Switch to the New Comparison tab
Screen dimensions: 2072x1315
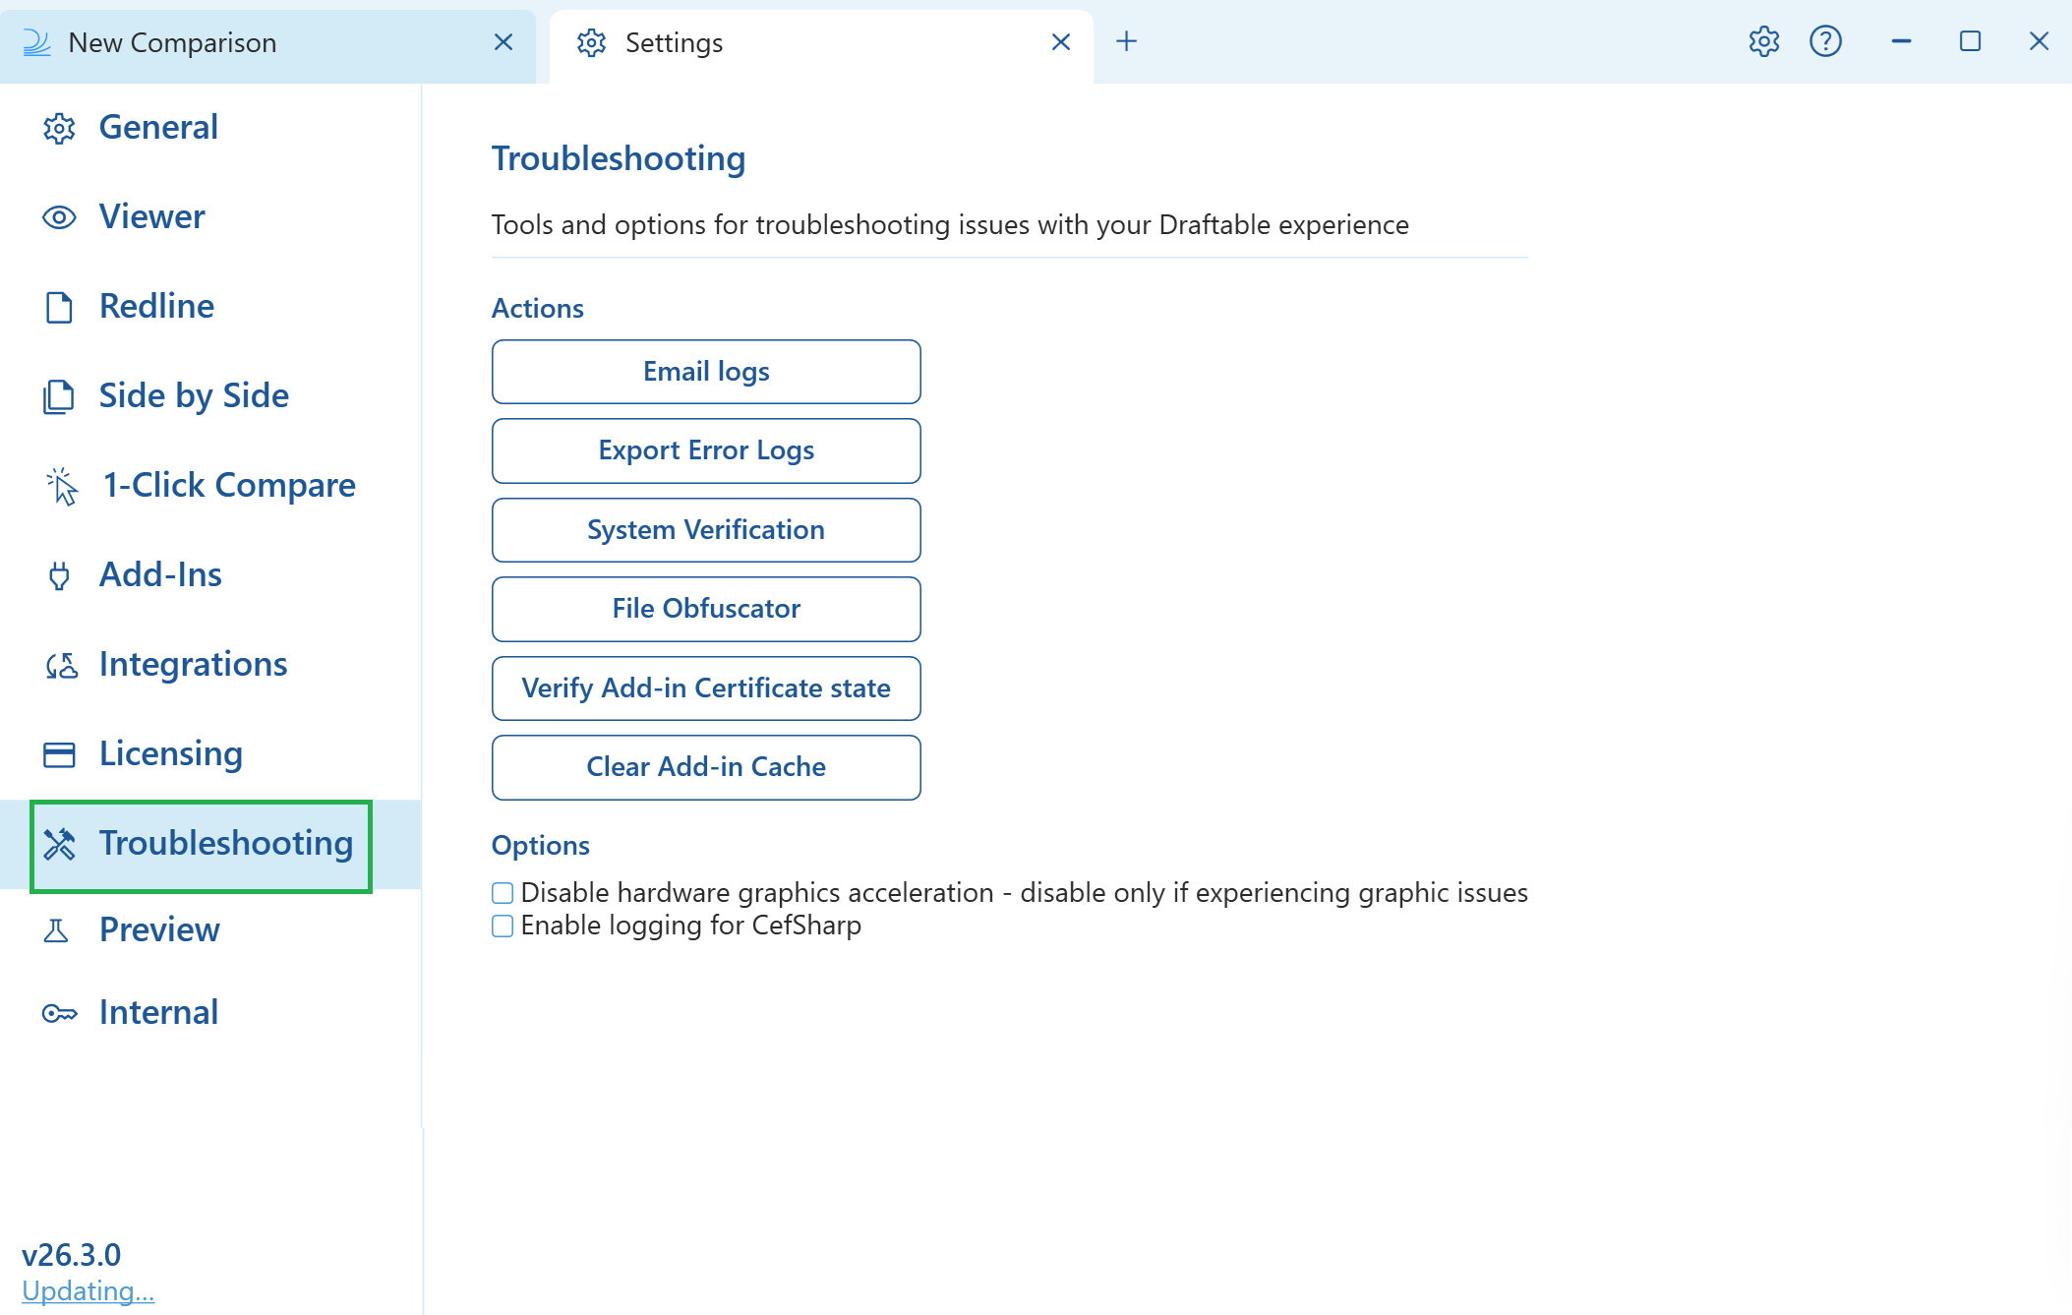(171, 42)
